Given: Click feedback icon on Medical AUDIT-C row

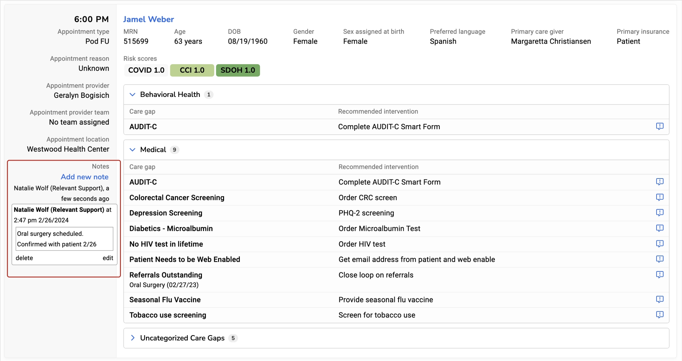Looking at the screenshot, I should [660, 182].
